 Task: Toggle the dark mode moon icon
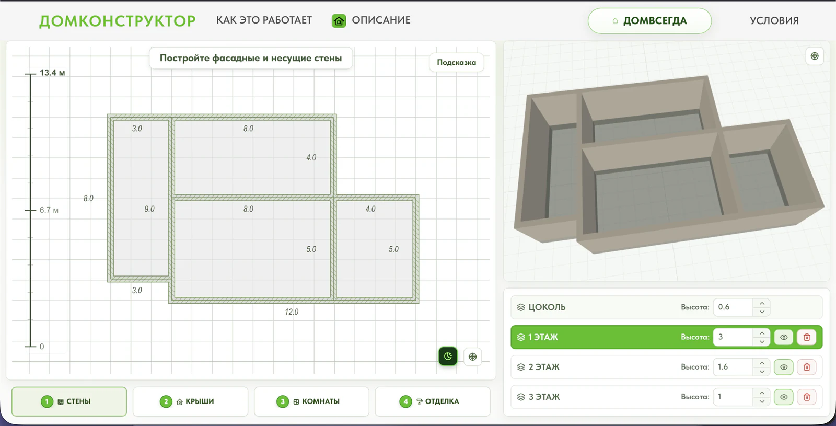448,356
